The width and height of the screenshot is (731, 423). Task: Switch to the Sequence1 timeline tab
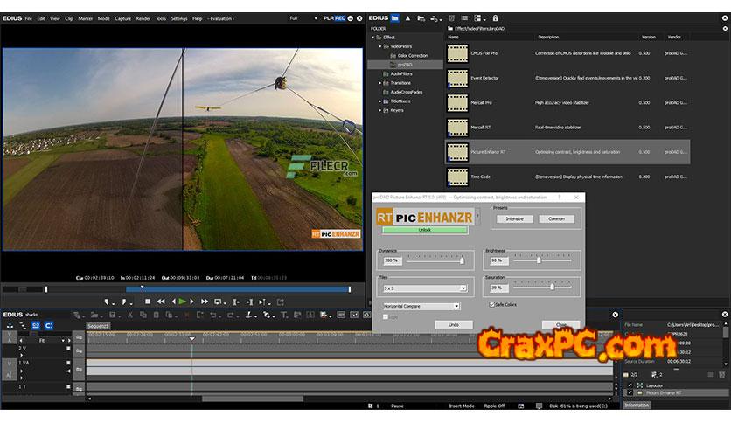98,326
